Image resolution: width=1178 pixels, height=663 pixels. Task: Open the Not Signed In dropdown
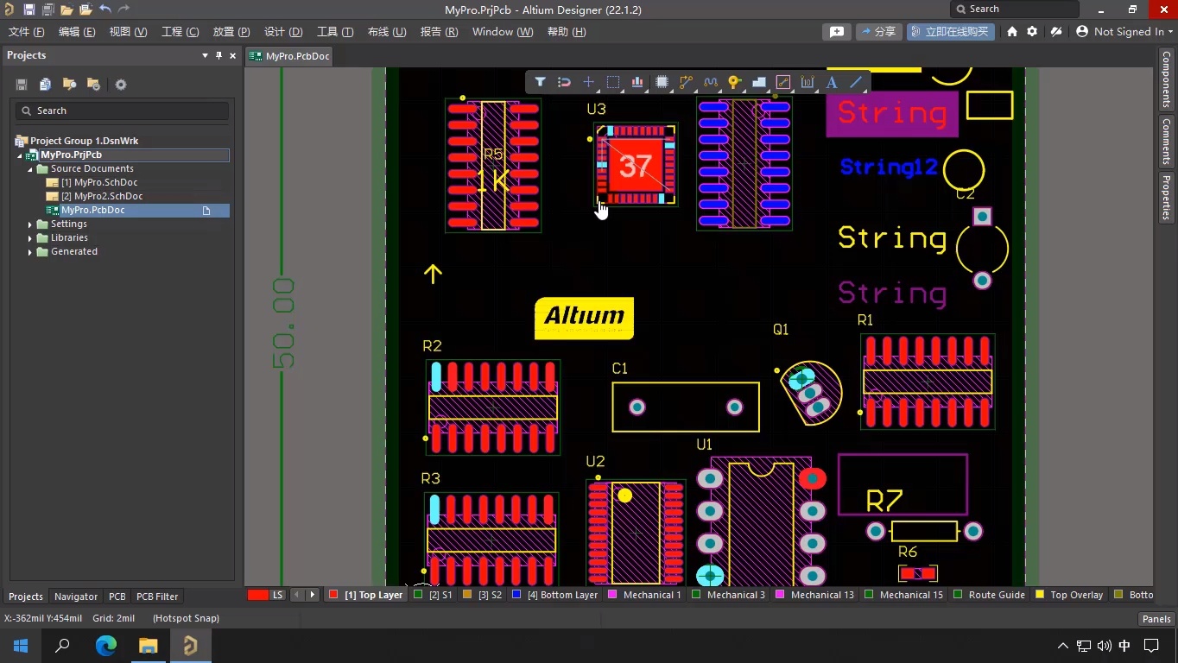tap(1124, 31)
